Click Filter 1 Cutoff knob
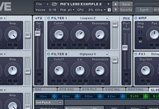 pos(59,34)
